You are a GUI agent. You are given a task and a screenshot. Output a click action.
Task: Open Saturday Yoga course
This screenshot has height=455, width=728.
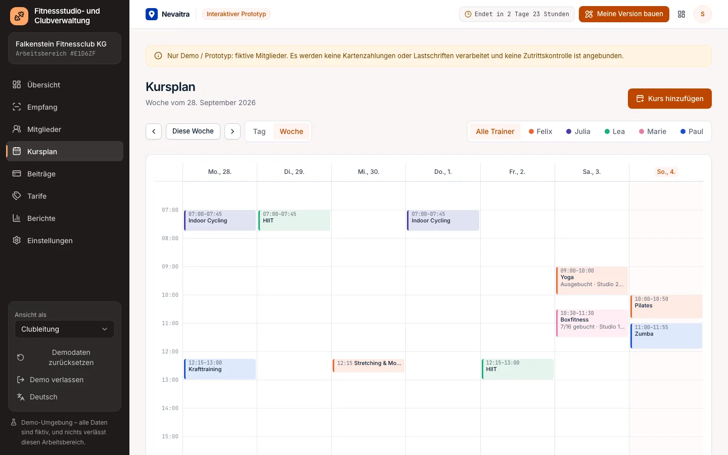(592, 281)
